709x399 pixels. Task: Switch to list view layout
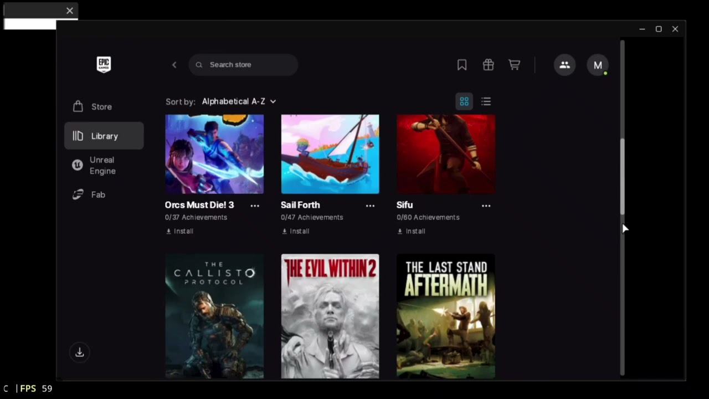pyautogui.click(x=486, y=101)
